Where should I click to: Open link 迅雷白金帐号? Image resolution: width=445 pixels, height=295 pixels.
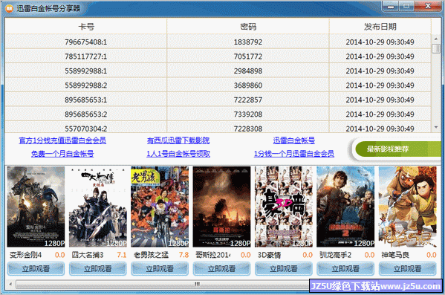[294, 140]
